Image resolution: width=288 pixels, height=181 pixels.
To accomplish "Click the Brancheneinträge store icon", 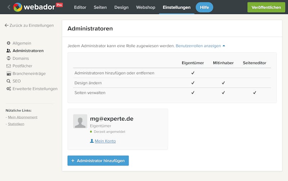I will tap(9, 74).
